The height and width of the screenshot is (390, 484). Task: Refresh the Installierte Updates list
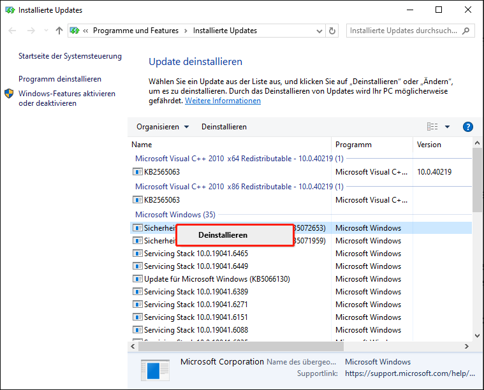click(332, 31)
